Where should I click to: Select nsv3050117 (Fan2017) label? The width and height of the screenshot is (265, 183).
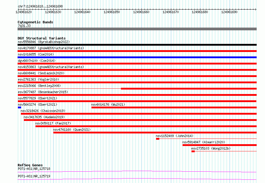pos(53,123)
